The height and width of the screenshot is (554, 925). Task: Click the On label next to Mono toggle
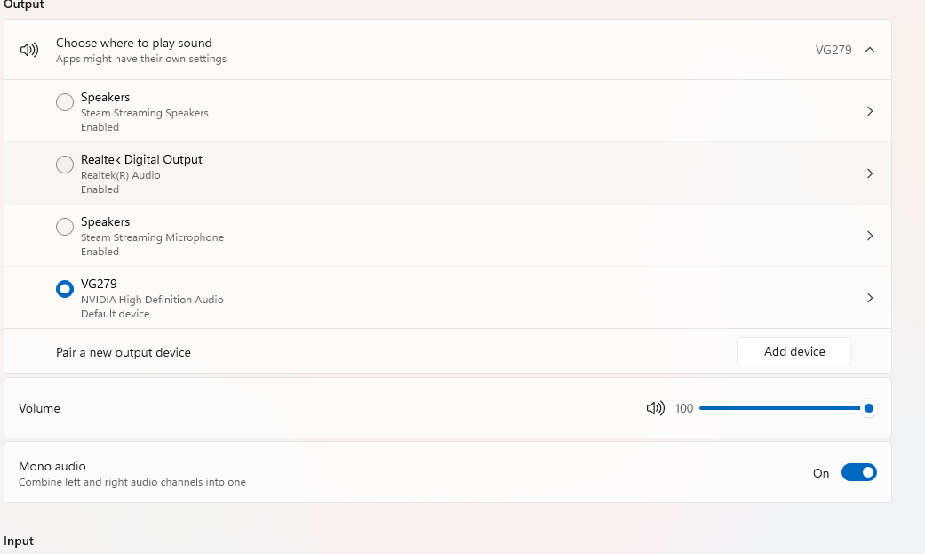(820, 473)
